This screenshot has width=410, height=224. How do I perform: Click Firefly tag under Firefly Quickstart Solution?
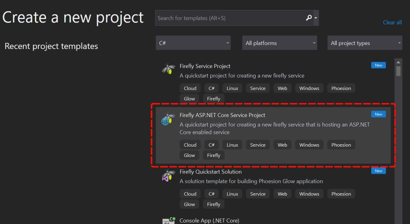214,204
